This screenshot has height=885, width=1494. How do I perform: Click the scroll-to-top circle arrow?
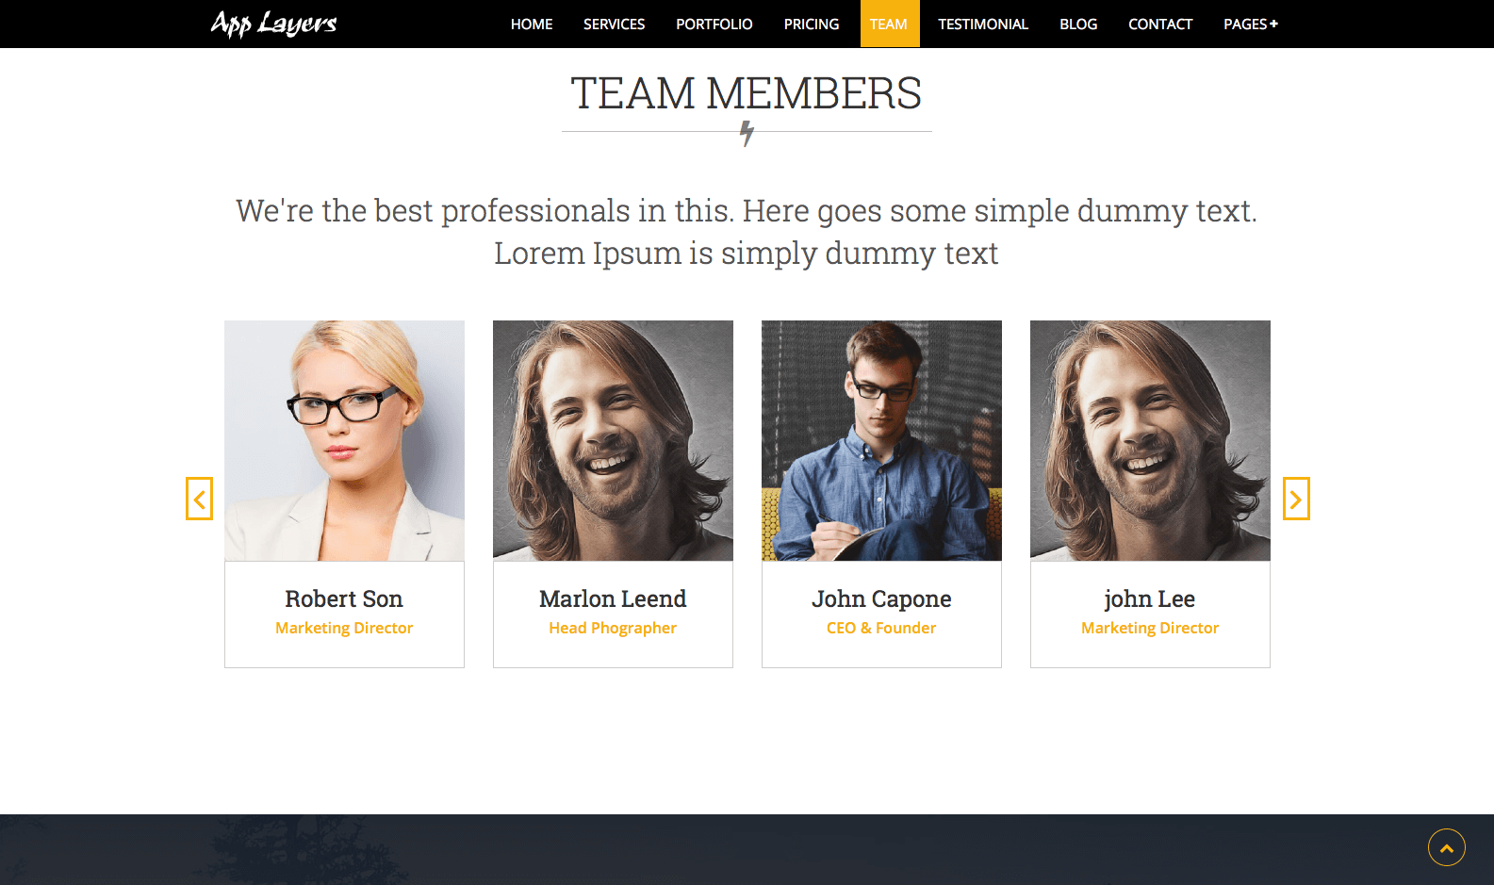pos(1446,847)
